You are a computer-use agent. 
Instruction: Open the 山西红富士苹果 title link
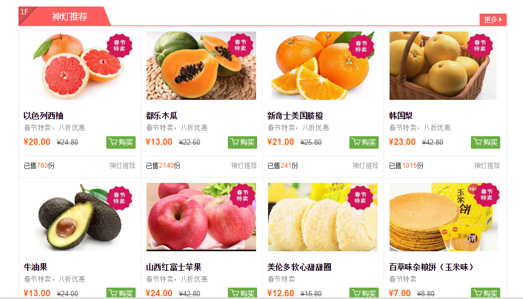coord(174,267)
